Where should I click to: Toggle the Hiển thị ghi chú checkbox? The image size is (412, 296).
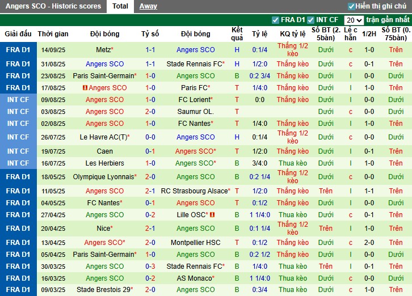(x=352, y=6)
